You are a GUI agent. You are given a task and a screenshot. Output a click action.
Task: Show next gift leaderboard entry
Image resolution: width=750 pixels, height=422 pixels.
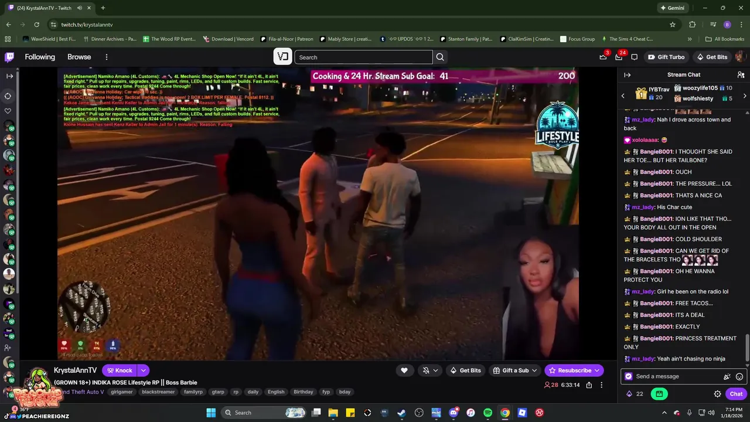coord(745,96)
